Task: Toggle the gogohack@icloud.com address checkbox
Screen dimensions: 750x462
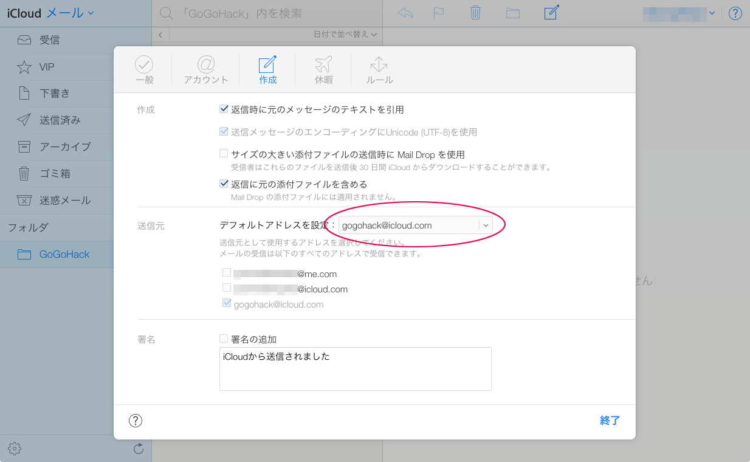Action: pos(227,303)
